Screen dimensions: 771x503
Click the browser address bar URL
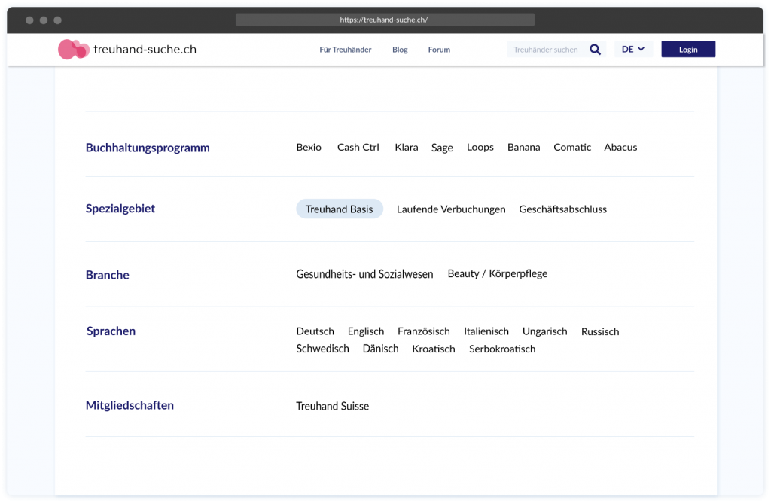tap(384, 20)
